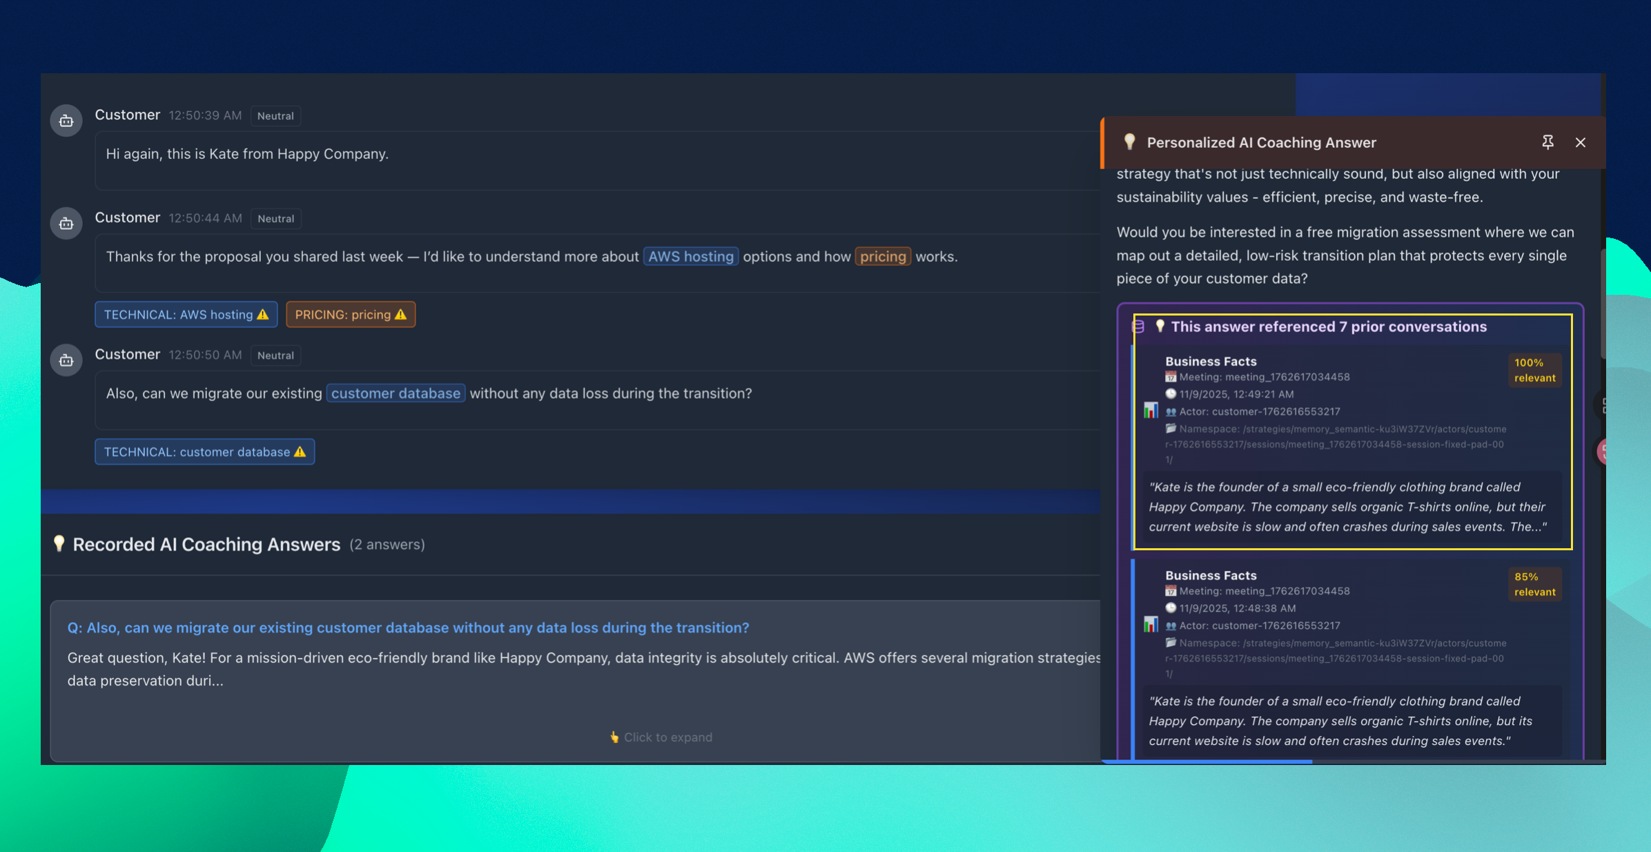This screenshot has height=852, width=1651.
Task: Click the database icon beside prior conversations header
Action: click(1138, 327)
